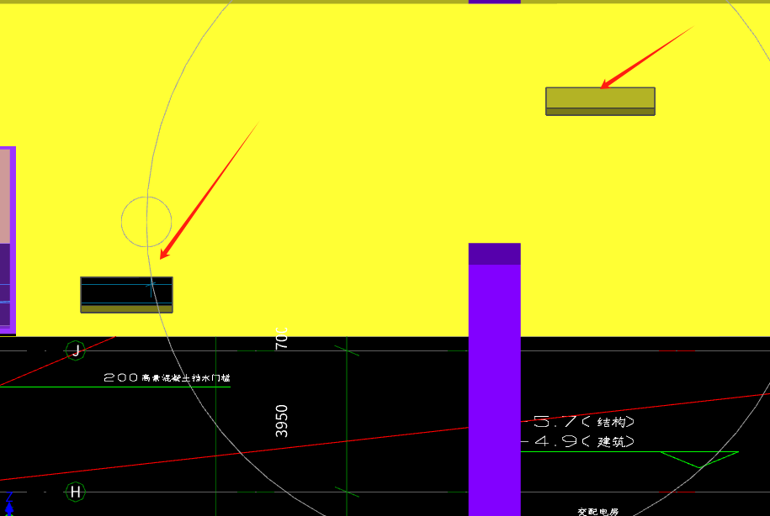Click the axis bubble labeled H
The width and height of the screenshot is (770, 516).
pos(76,492)
